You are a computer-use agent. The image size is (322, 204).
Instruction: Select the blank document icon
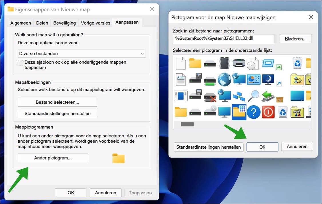coord(180,63)
